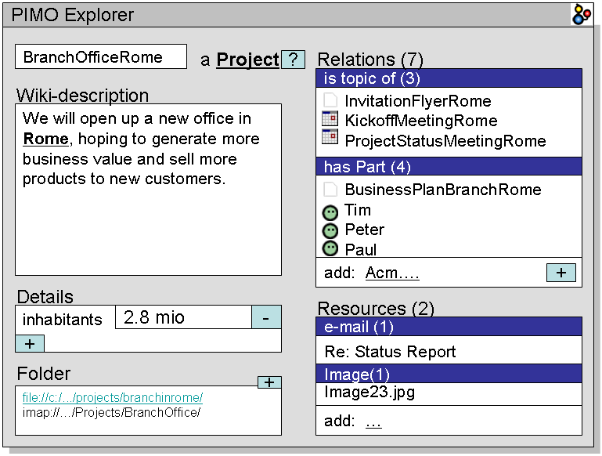Viewport: 602px width, 456px height.
Task: Click document icon beside BusinessPlanBranchRome
Action: [x=330, y=189]
